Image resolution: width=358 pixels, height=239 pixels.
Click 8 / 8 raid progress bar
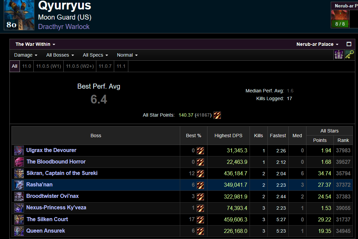click(340, 24)
